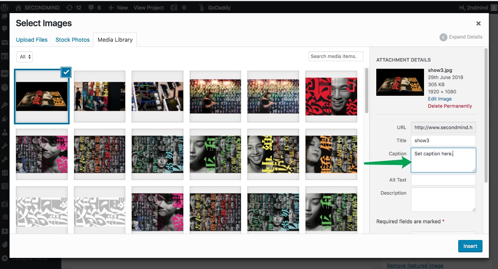Click the attachment preview image in details panel
This screenshot has width=498, height=269.
400,82
